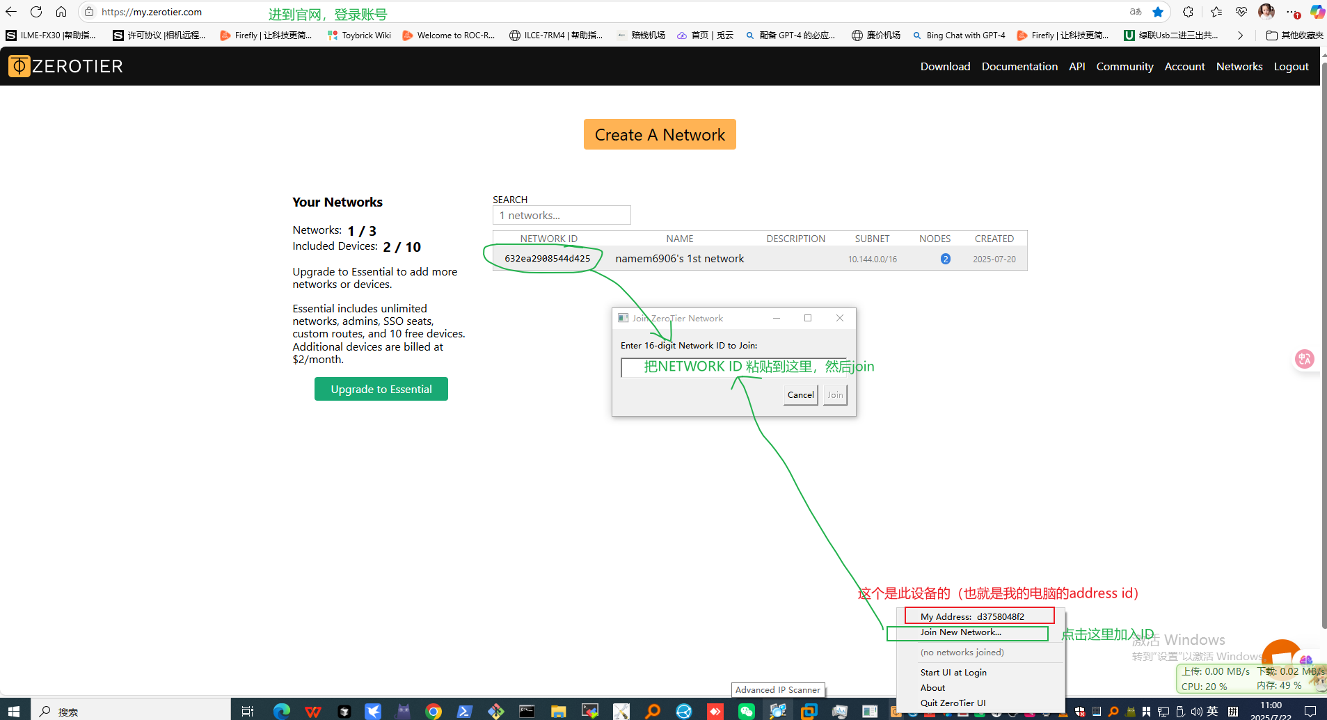Open Google Chrome from the taskbar
The height and width of the screenshot is (720, 1327).
(434, 711)
